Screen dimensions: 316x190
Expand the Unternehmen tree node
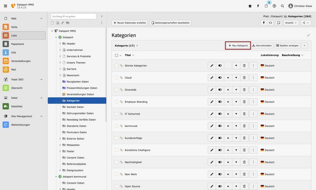pyautogui.click(x=60, y=50)
